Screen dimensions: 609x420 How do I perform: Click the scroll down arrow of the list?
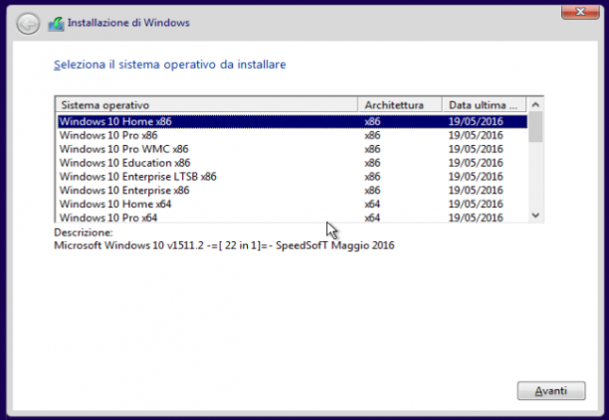[x=535, y=215]
